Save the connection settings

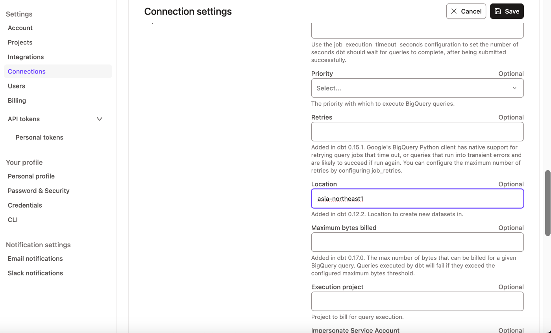507,11
